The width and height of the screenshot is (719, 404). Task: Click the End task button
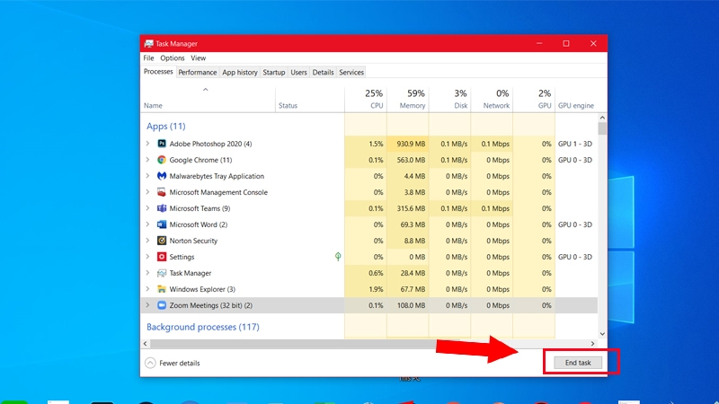pos(572,363)
